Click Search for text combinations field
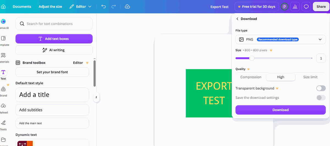This screenshot has height=146, width=330. [54, 24]
